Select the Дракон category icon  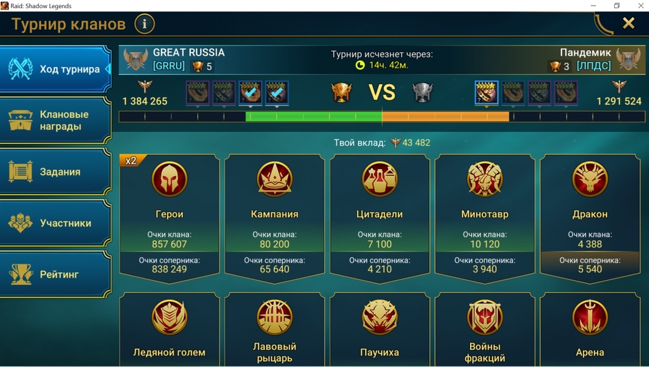pyautogui.click(x=590, y=179)
